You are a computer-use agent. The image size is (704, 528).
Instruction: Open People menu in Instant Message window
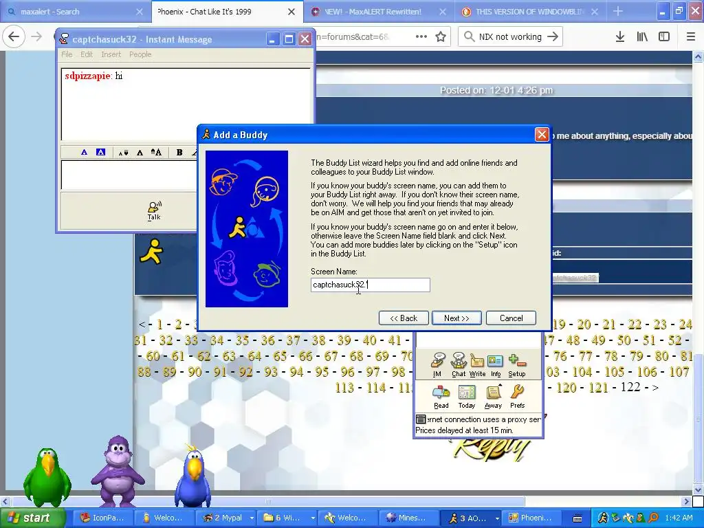point(140,54)
